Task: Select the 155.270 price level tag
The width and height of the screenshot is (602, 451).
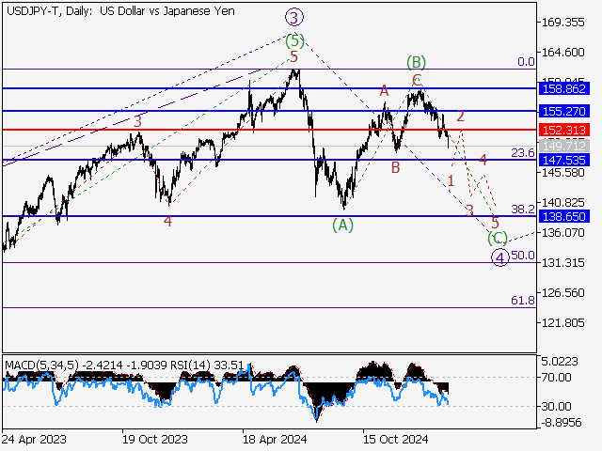Action: coord(564,111)
